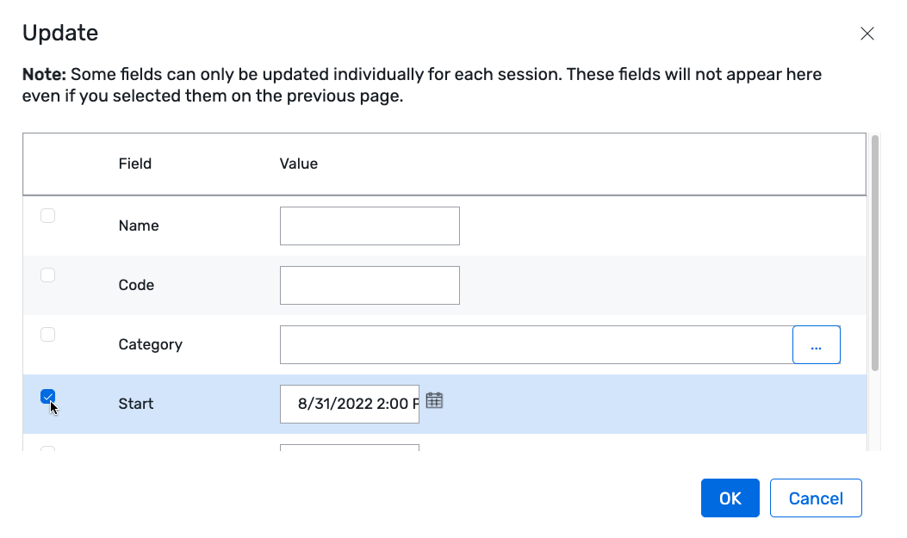Close the Update dialog
The height and width of the screenshot is (538, 907).
pos(867,34)
